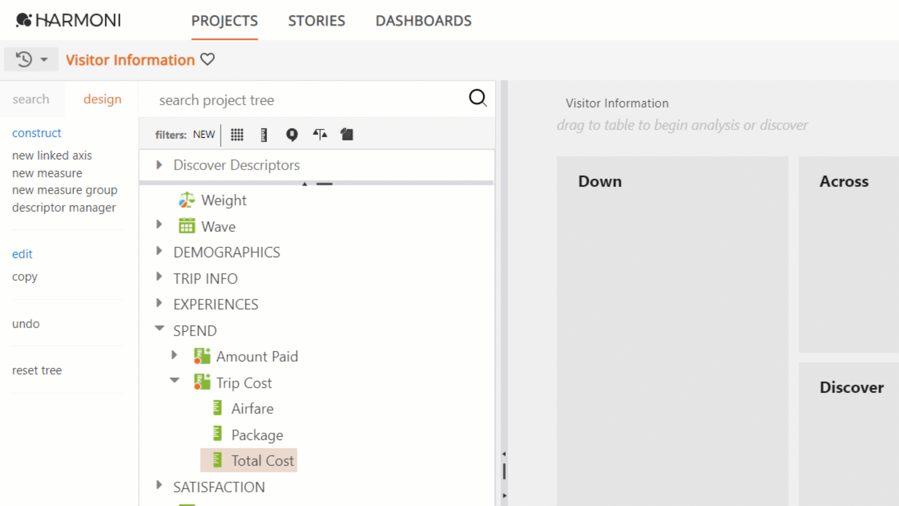Click the edit link
Image resolution: width=899 pixels, height=506 pixels.
pyautogui.click(x=22, y=254)
